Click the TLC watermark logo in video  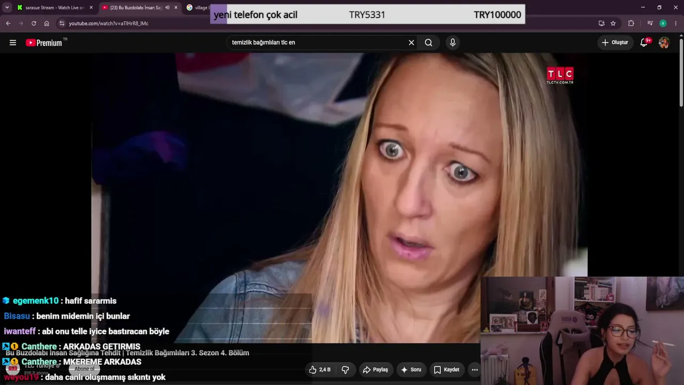pos(560,75)
